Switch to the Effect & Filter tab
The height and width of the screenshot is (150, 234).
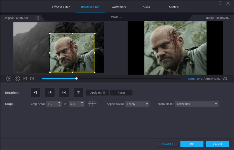[x=61, y=7]
